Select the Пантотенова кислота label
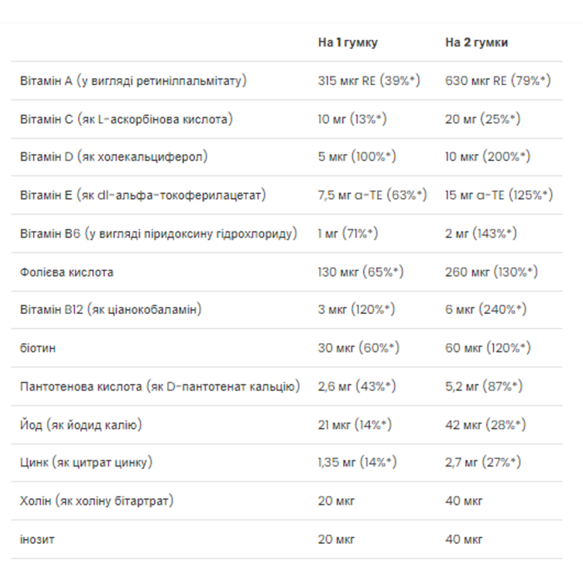The image size is (583, 583). pos(160,387)
